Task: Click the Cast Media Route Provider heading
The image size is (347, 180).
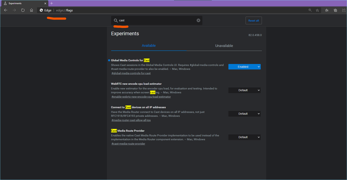Action: (128, 131)
